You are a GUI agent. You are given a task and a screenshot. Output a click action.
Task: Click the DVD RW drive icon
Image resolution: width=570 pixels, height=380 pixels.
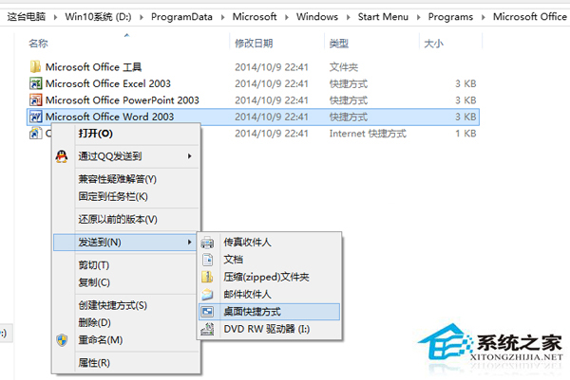[208, 329]
